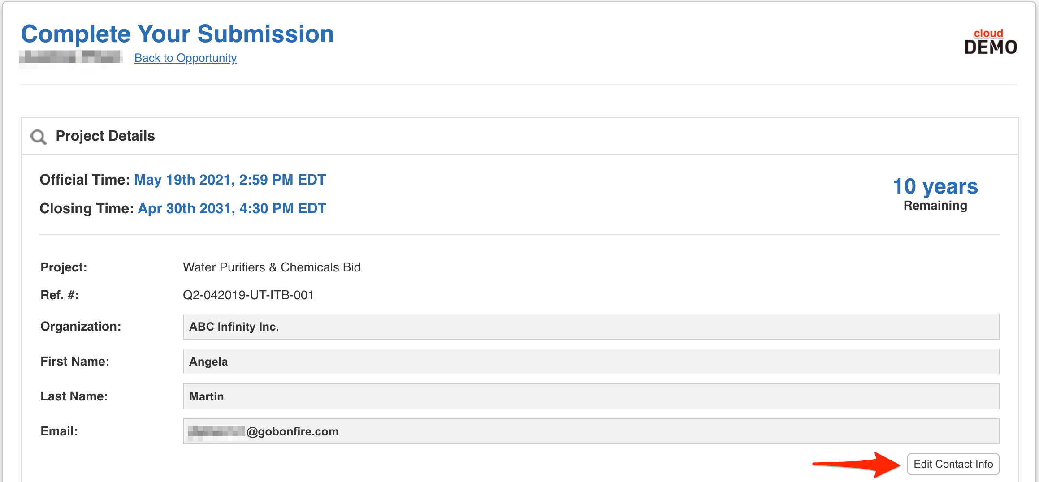The height and width of the screenshot is (482, 1039).
Task: Click the Complete Your Submission heading
Action: pos(177,34)
